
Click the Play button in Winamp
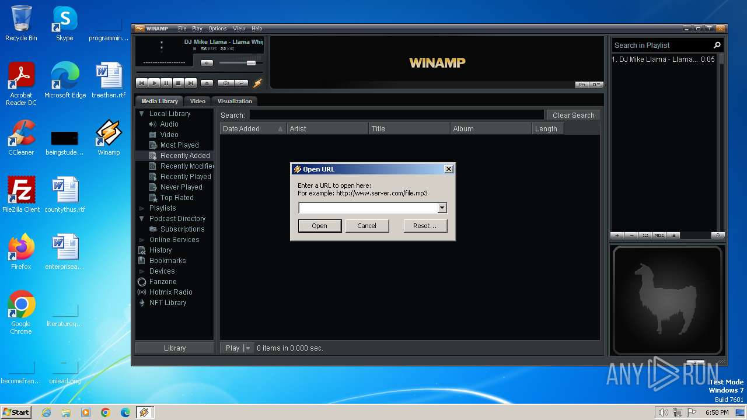click(154, 83)
